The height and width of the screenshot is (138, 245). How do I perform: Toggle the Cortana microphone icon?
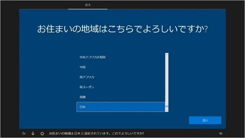(x=33, y=133)
